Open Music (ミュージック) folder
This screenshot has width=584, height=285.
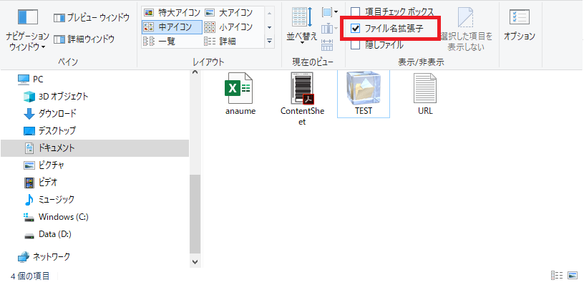[x=49, y=199]
